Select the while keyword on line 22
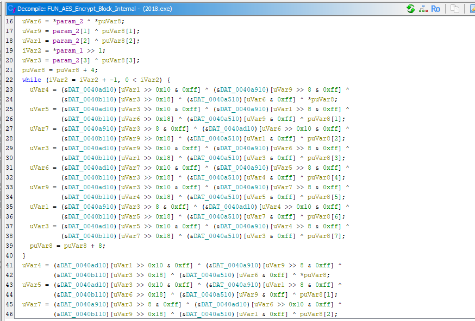The height and width of the screenshot is (321, 475). point(32,80)
